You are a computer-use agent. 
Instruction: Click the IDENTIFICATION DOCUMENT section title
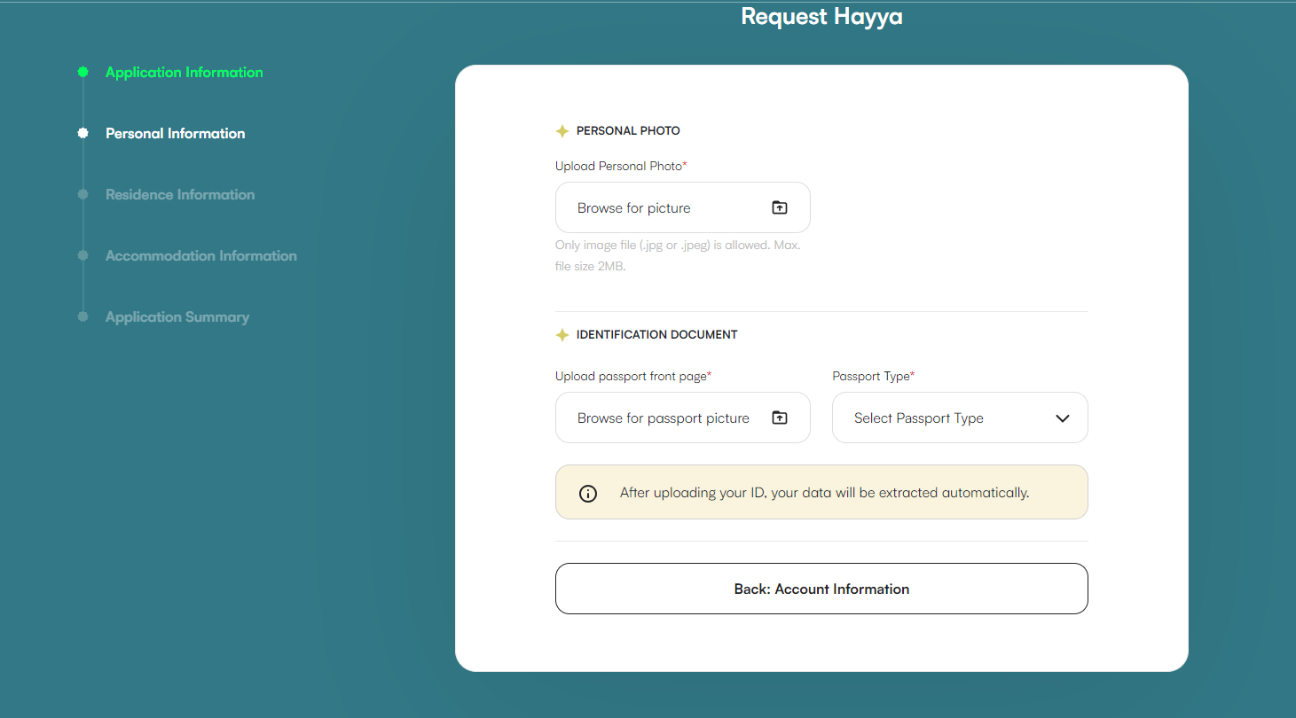[657, 335]
